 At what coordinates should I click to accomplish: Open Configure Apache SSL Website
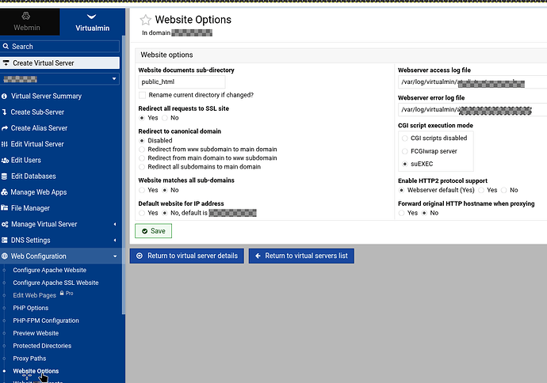click(55, 283)
